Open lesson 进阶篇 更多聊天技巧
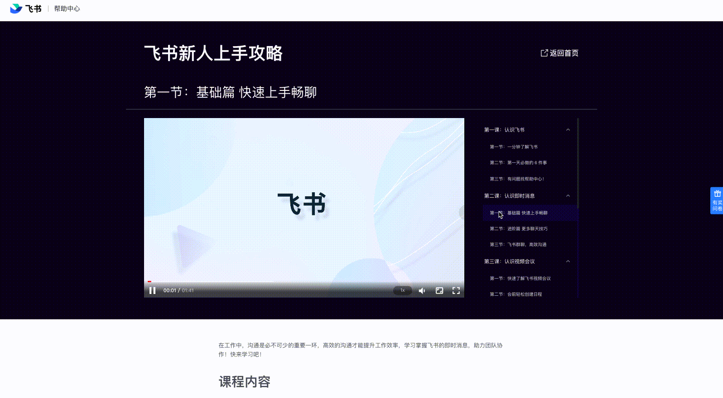723x398 pixels. (519, 229)
